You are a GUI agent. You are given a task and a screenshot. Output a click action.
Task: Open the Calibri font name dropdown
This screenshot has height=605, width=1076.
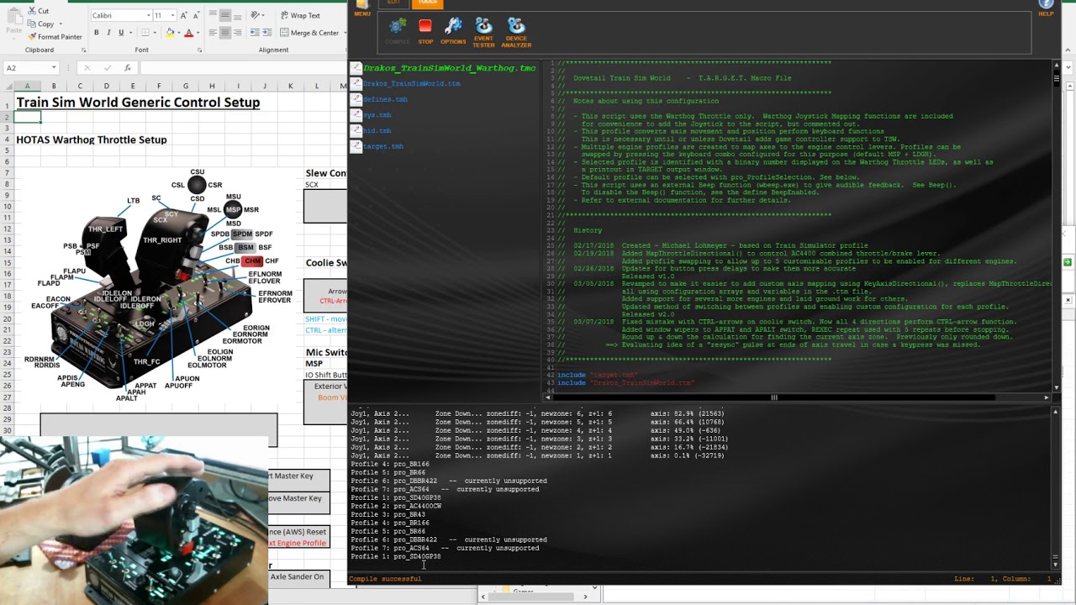pyautogui.click(x=147, y=15)
